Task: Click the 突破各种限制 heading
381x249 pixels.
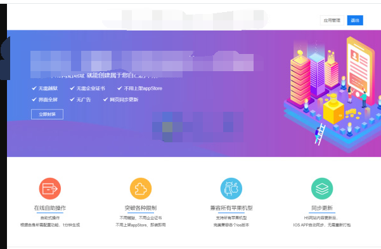Action: pos(141,208)
